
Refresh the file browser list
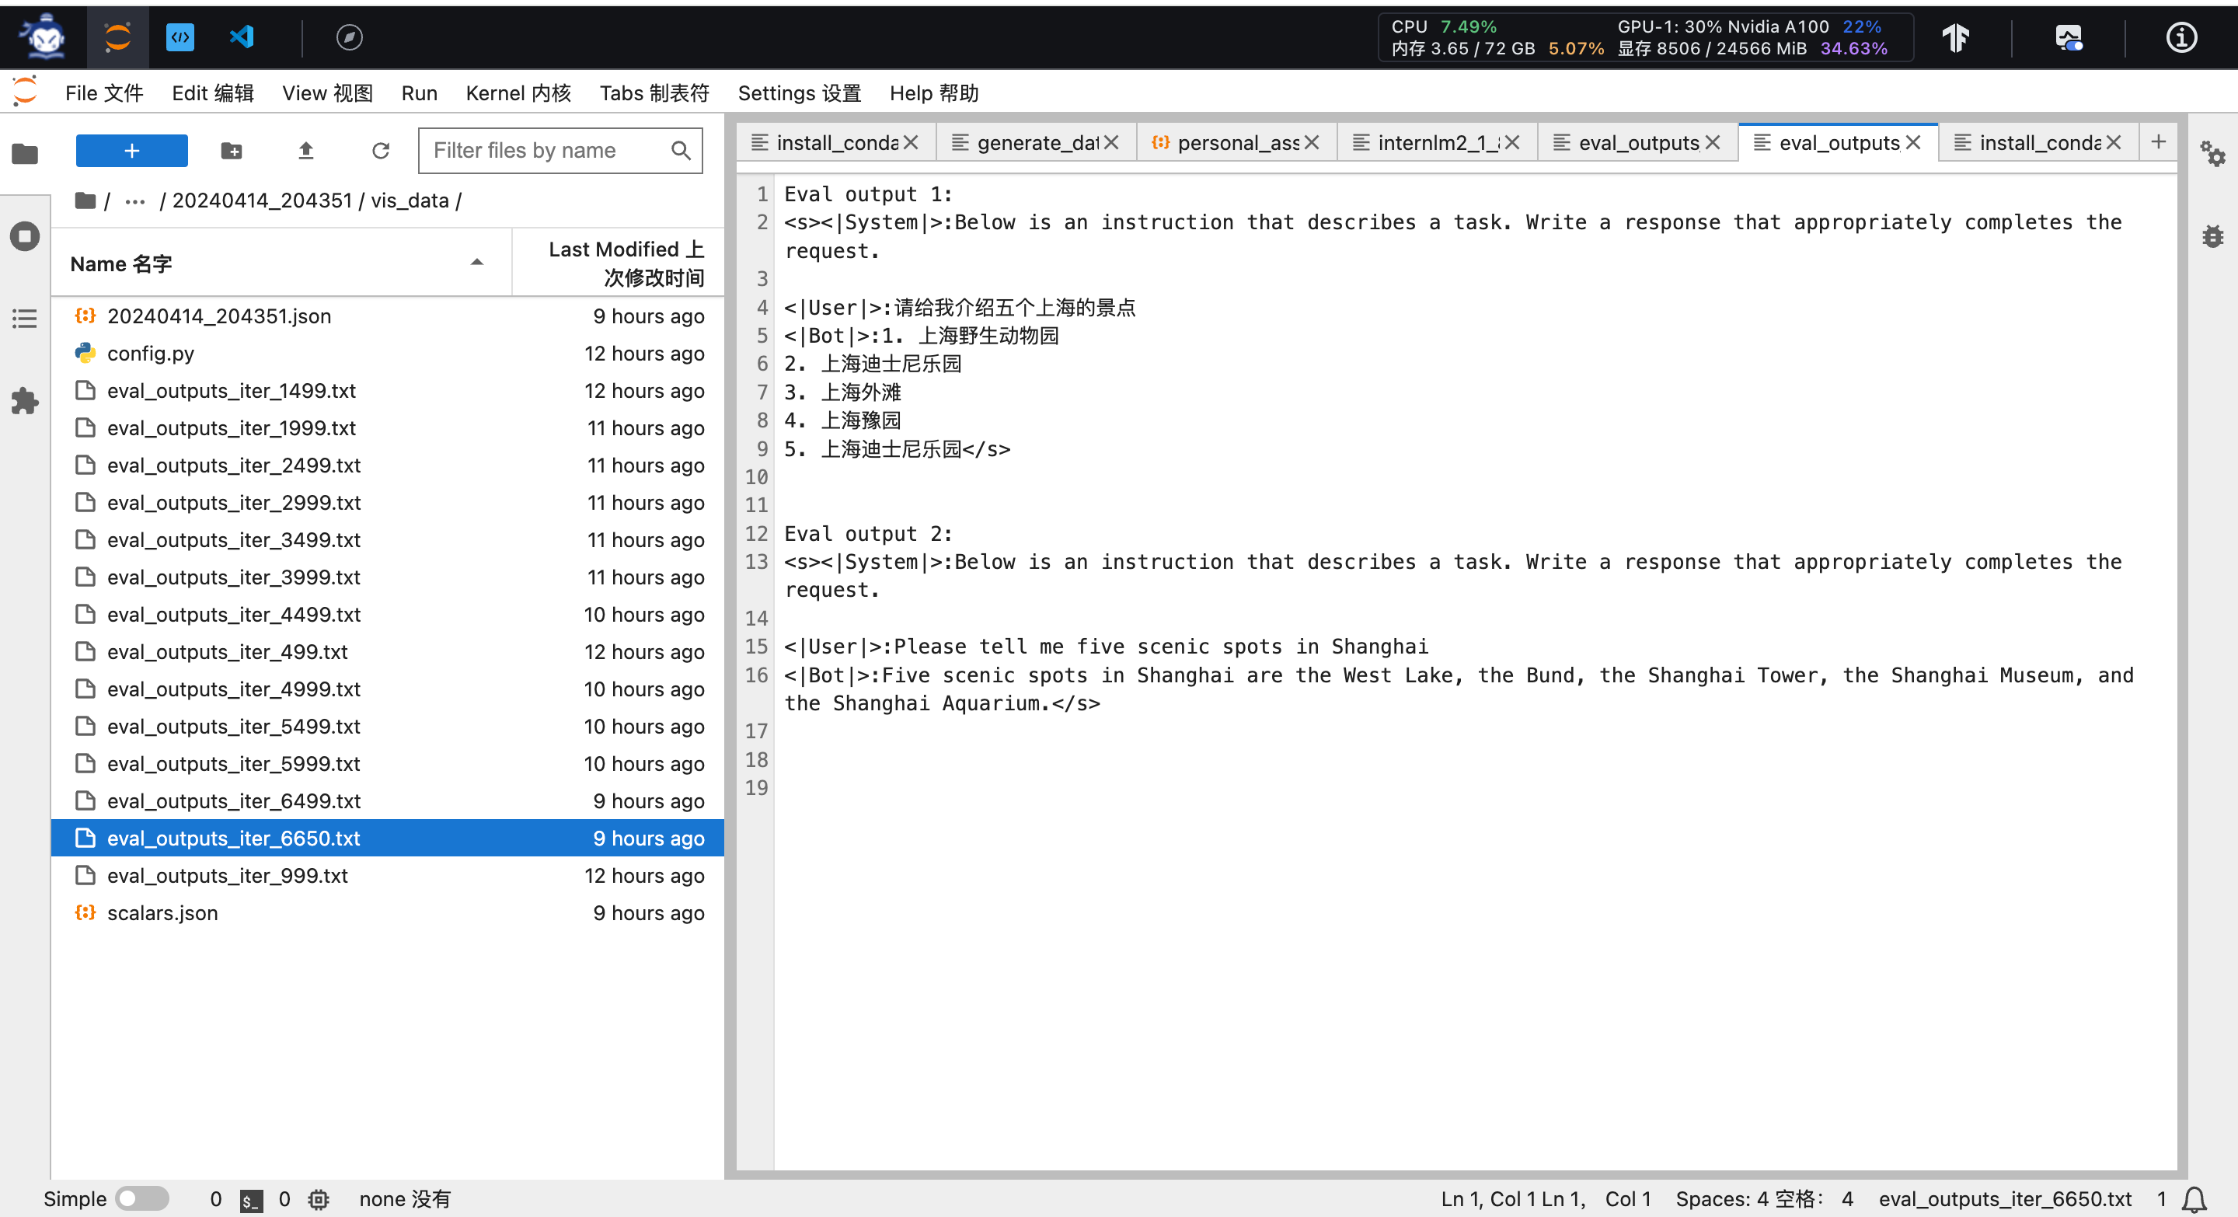click(x=381, y=151)
